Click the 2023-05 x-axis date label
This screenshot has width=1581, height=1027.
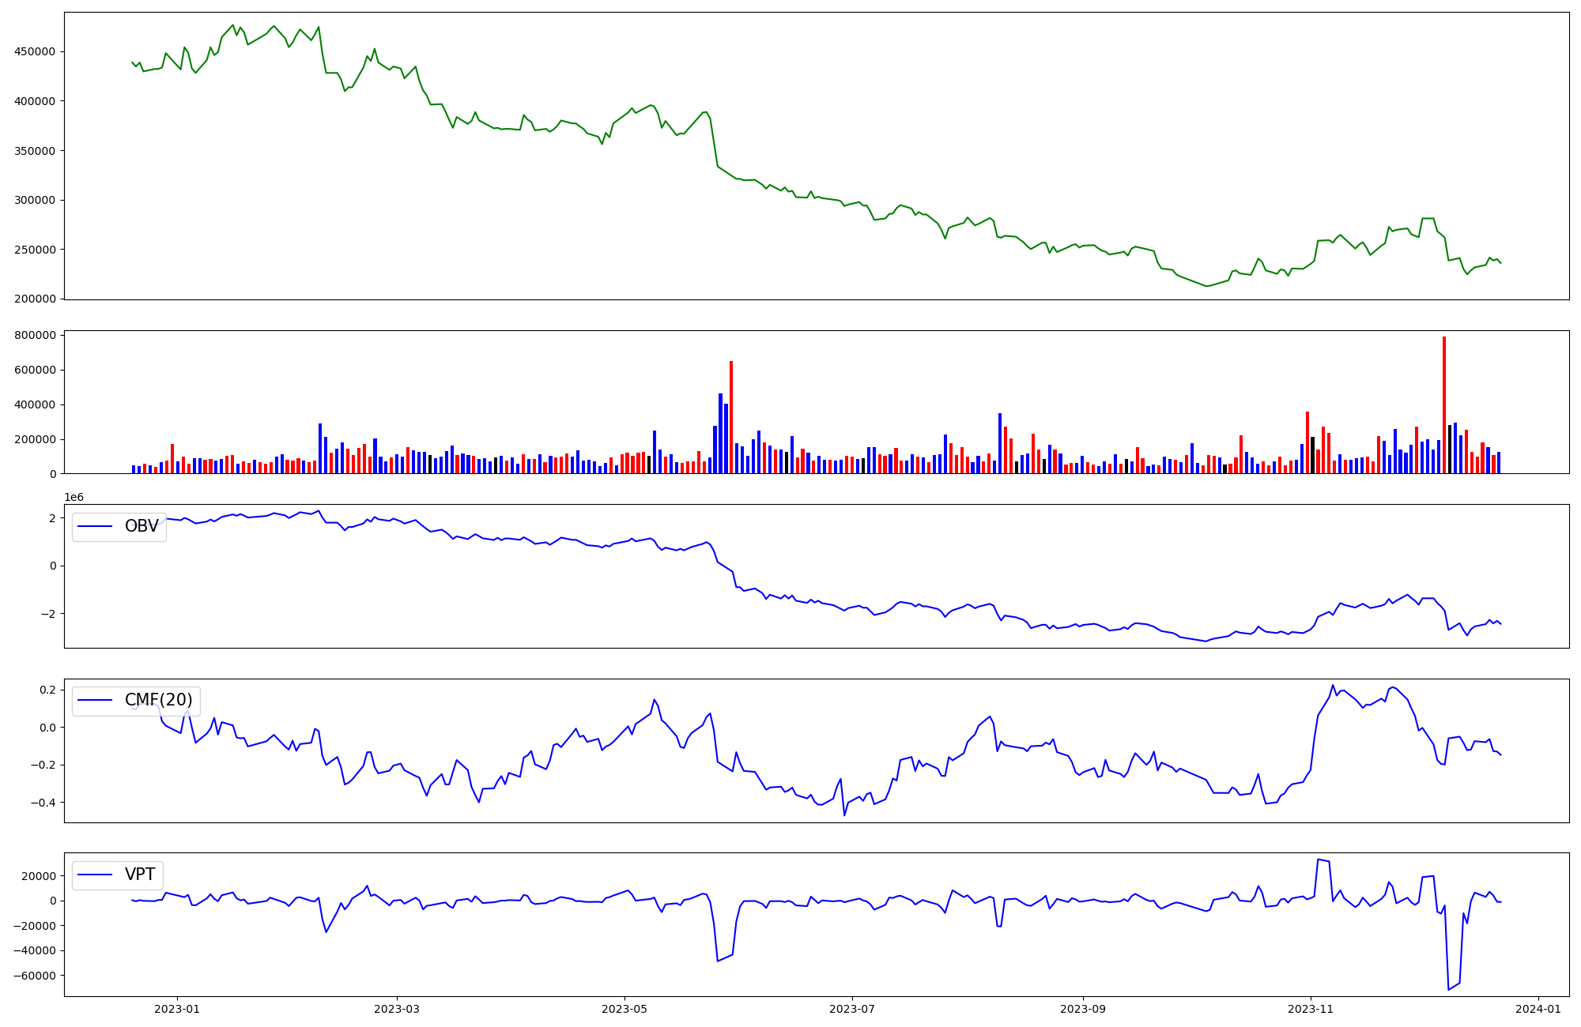coord(624,1008)
